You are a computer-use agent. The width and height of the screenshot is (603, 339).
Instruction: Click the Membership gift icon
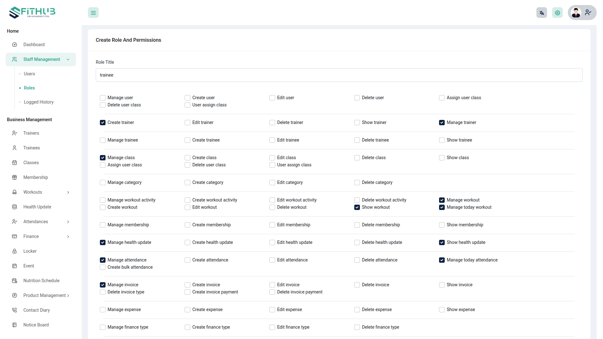pyautogui.click(x=14, y=177)
